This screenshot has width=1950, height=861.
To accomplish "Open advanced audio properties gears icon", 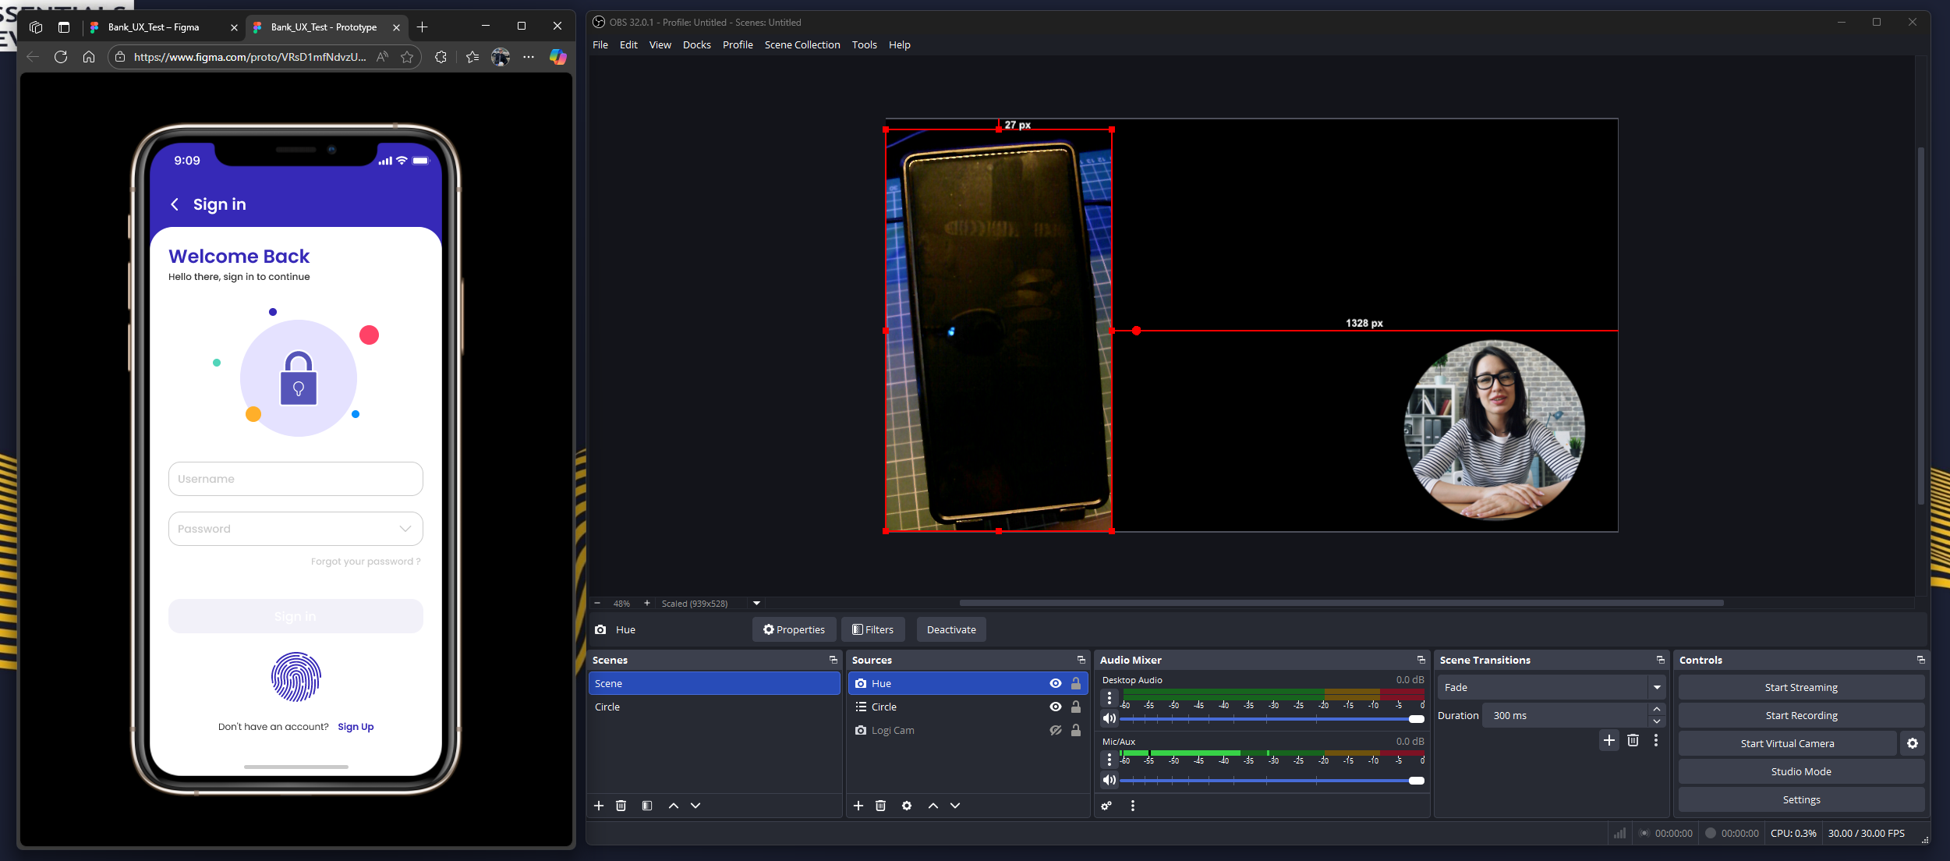I will [x=1106, y=806].
